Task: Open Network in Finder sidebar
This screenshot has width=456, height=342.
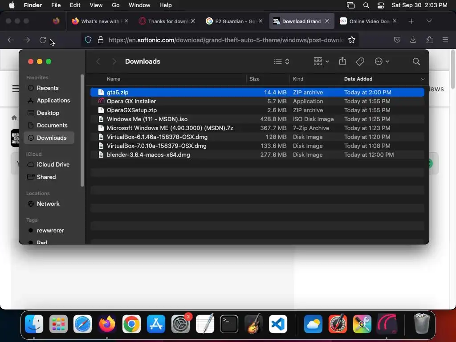Action: pyautogui.click(x=49, y=204)
